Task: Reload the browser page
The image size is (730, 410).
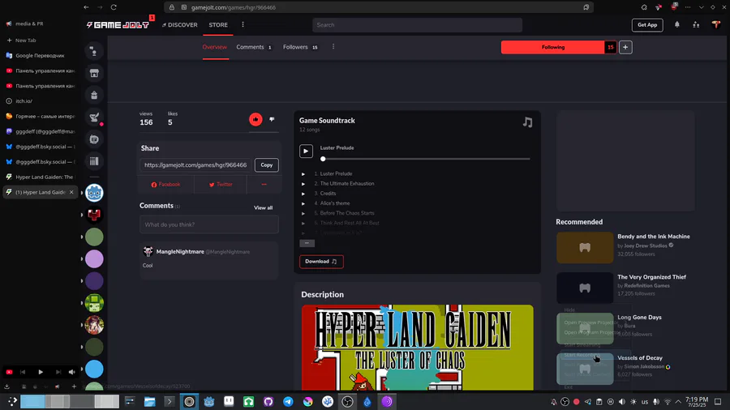Action: tap(114, 7)
